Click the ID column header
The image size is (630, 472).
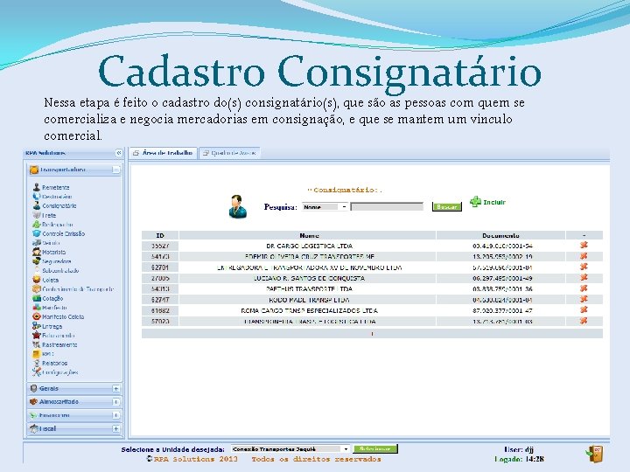point(160,236)
